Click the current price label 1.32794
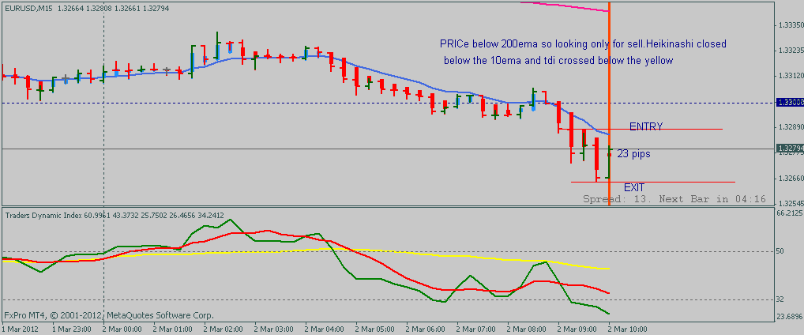Image resolution: width=804 pixels, height=335 pixels. point(788,149)
